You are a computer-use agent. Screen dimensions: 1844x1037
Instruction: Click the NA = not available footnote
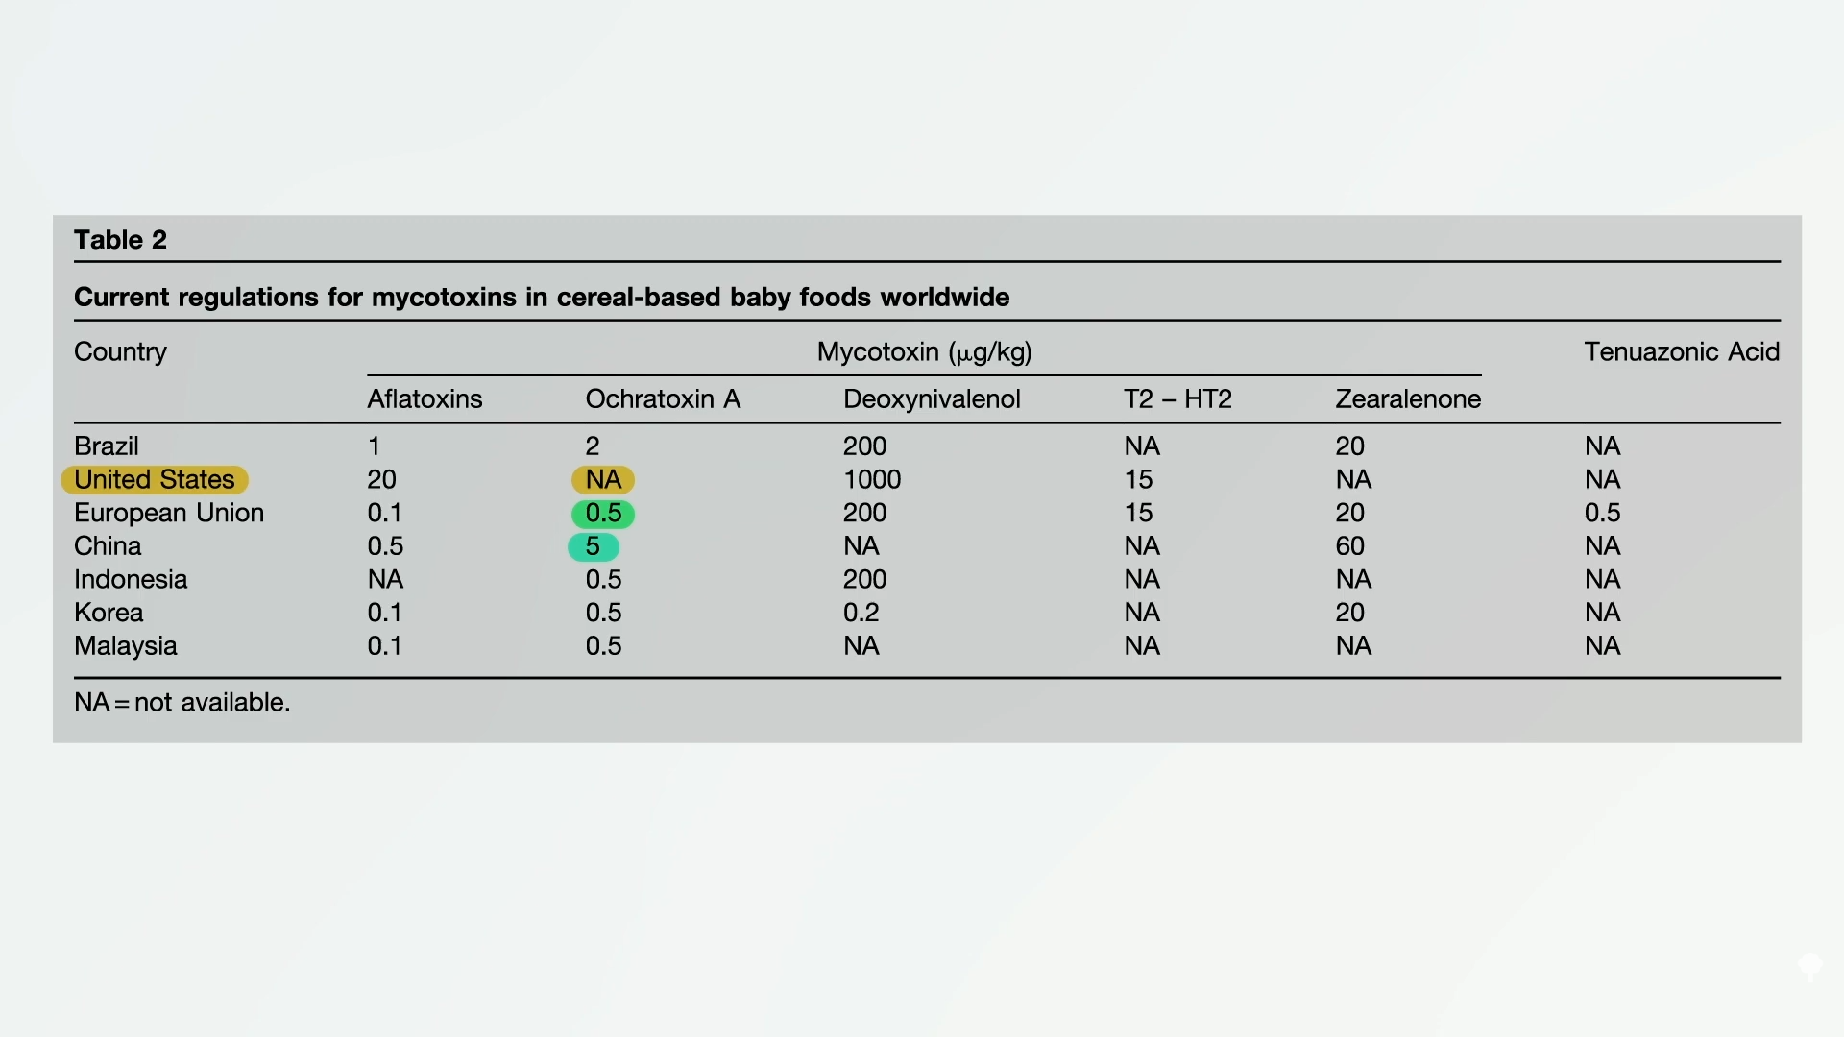coord(182,703)
